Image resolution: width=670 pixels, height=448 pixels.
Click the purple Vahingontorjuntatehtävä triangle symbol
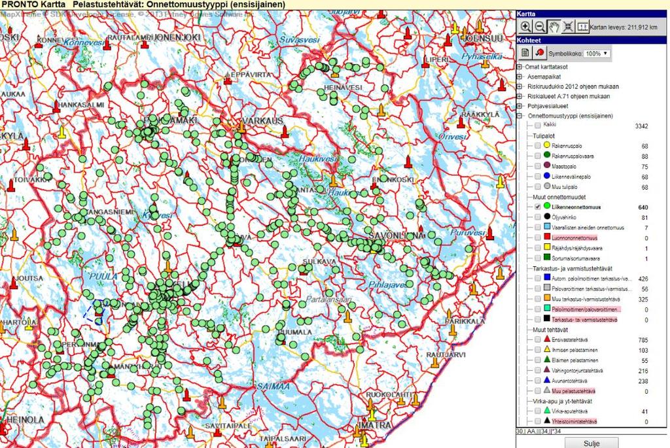point(547,370)
